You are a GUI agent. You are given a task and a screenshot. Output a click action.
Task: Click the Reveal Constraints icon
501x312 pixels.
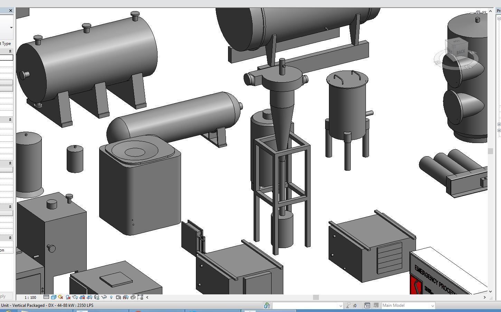tap(141, 297)
